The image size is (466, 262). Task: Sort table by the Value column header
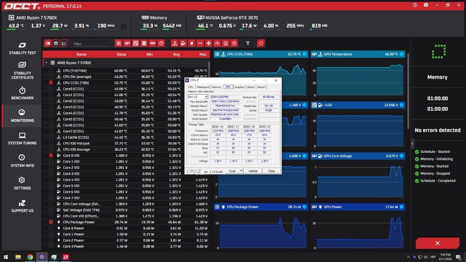coord(121,54)
